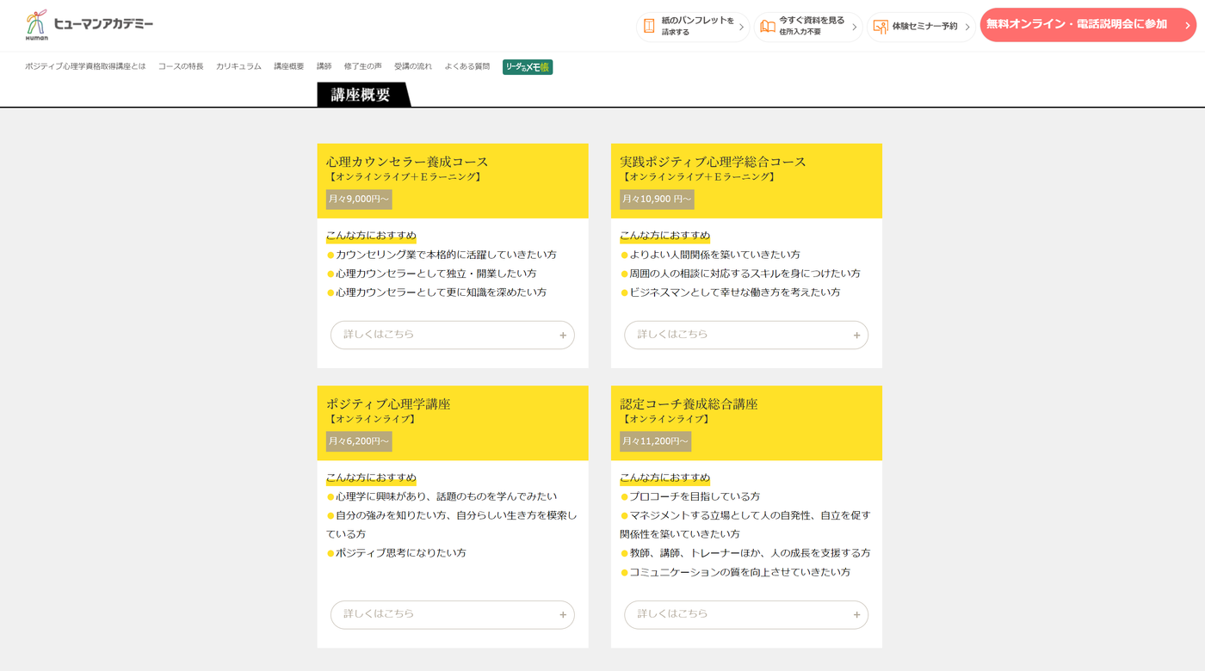
Task: Go to カリキュラム nav item
Action: point(238,66)
